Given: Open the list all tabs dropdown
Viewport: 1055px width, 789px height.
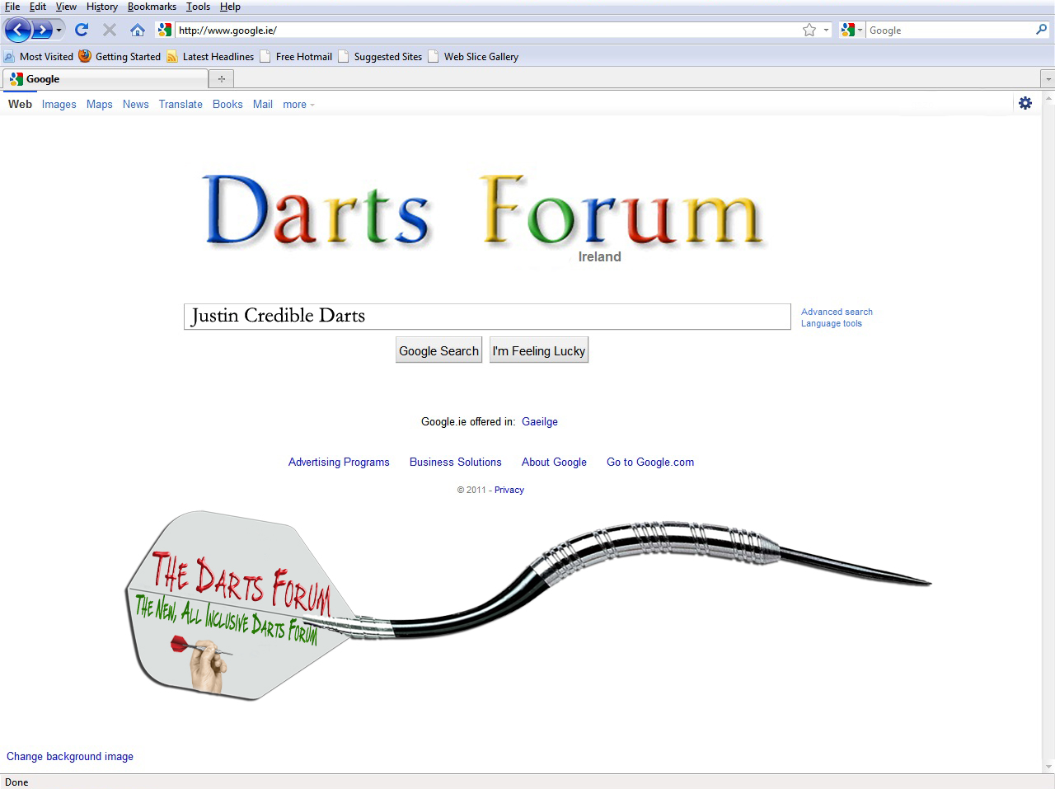Looking at the screenshot, I should 1048,79.
